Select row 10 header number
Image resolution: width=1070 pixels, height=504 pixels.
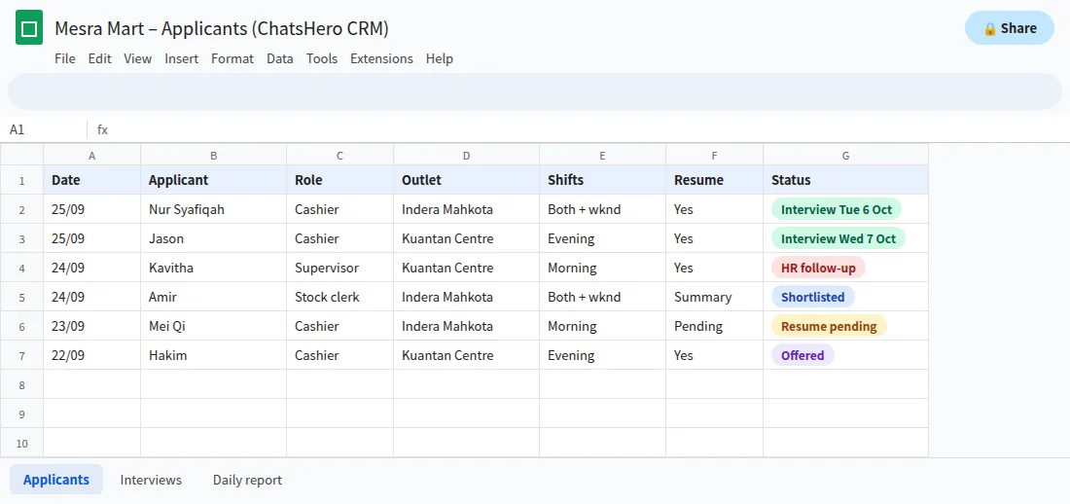21,444
